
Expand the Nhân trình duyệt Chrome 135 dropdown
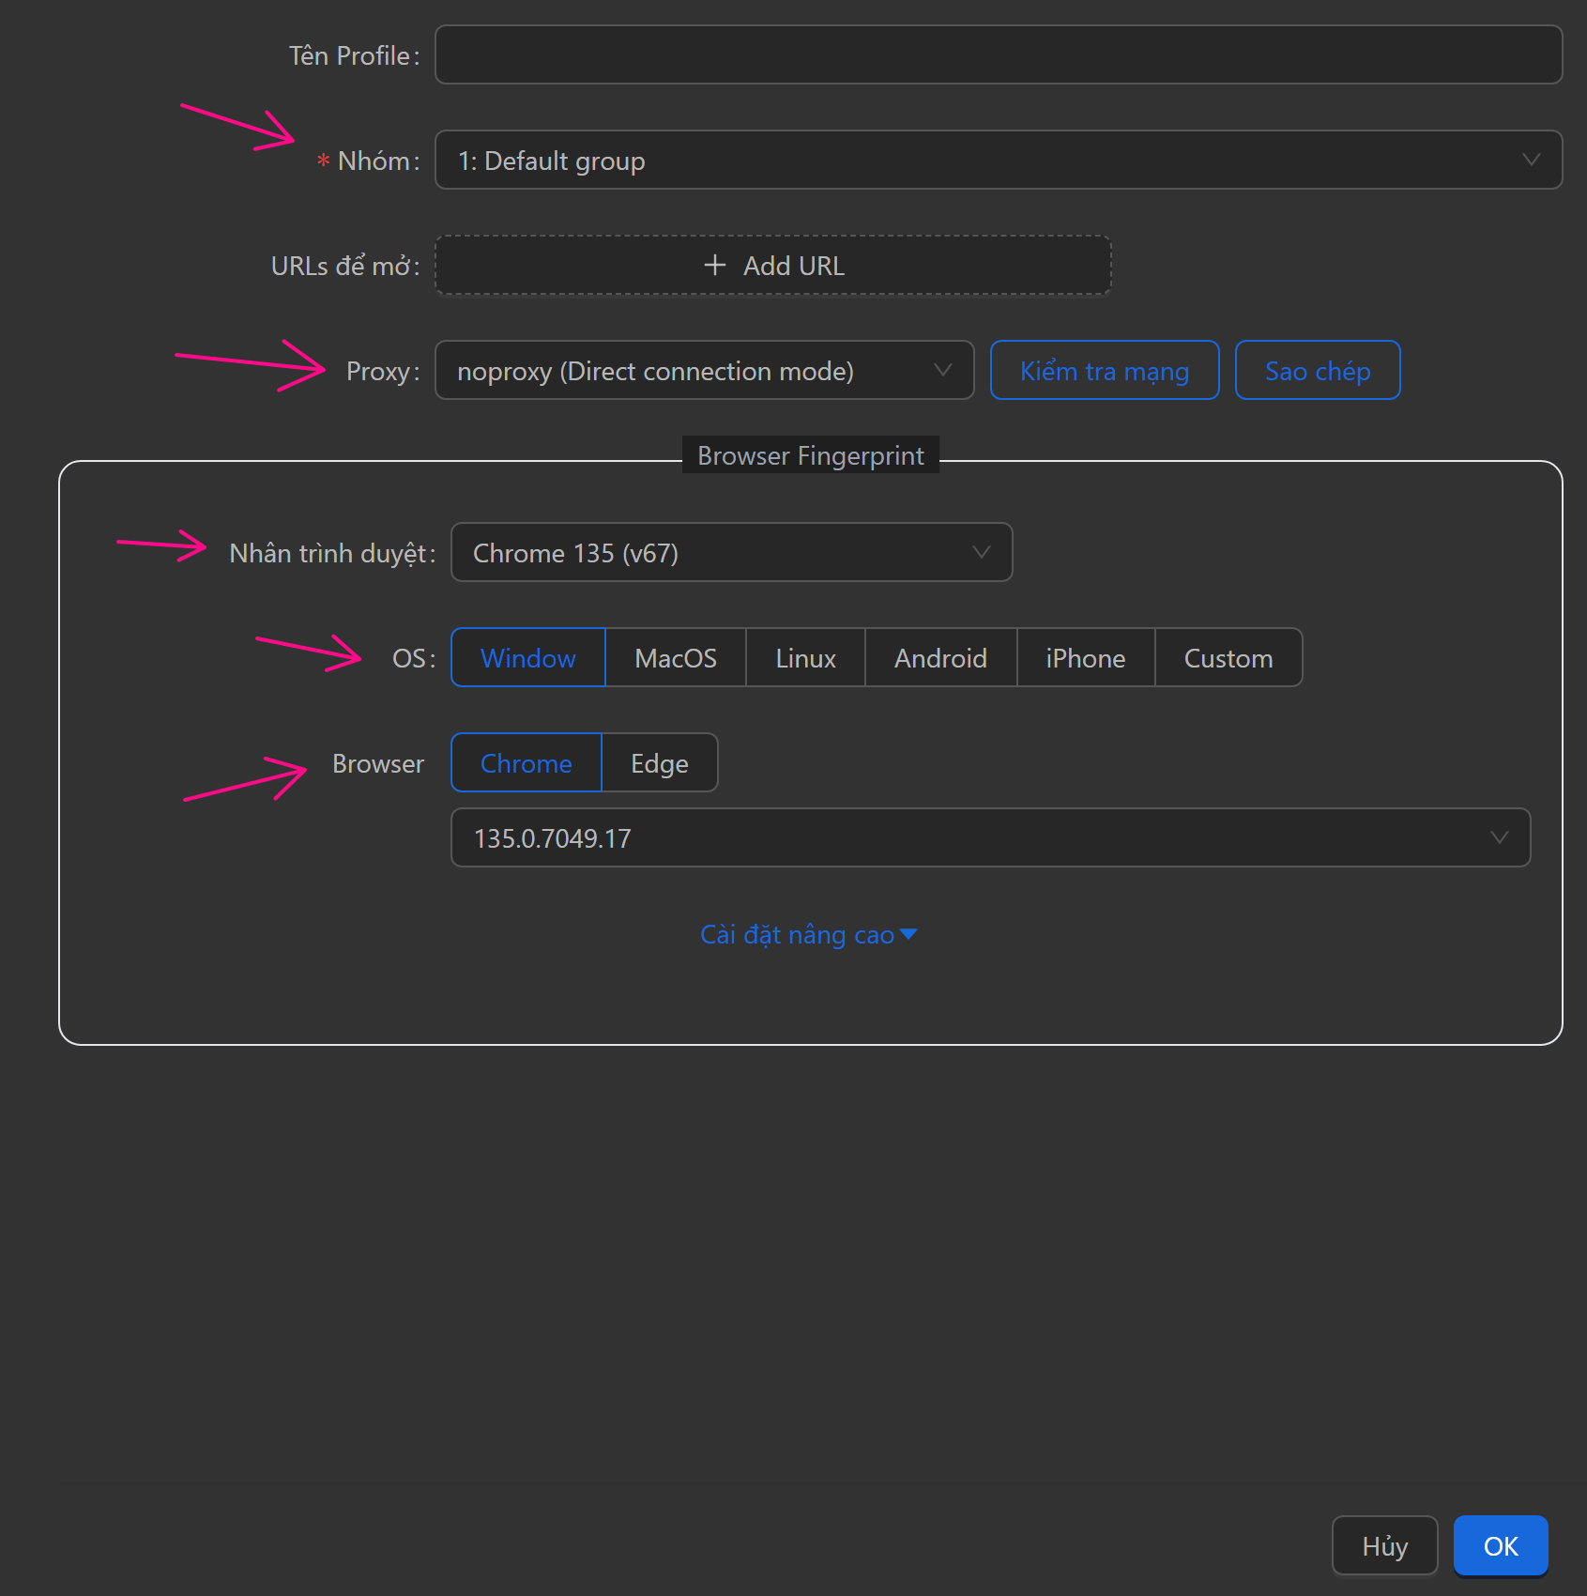click(731, 553)
